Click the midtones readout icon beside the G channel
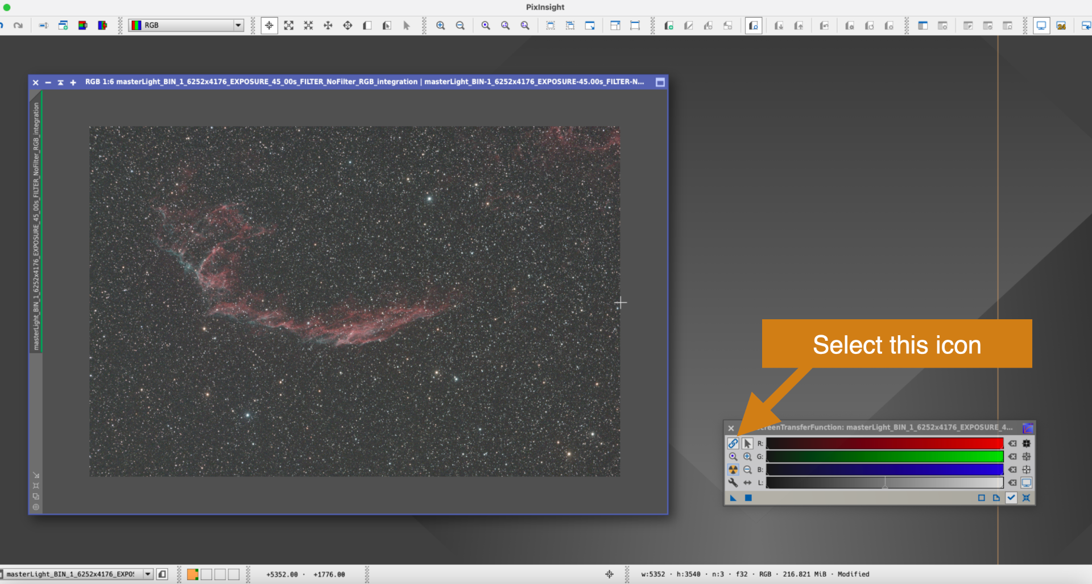The height and width of the screenshot is (584, 1092). pyautogui.click(x=1027, y=457)
